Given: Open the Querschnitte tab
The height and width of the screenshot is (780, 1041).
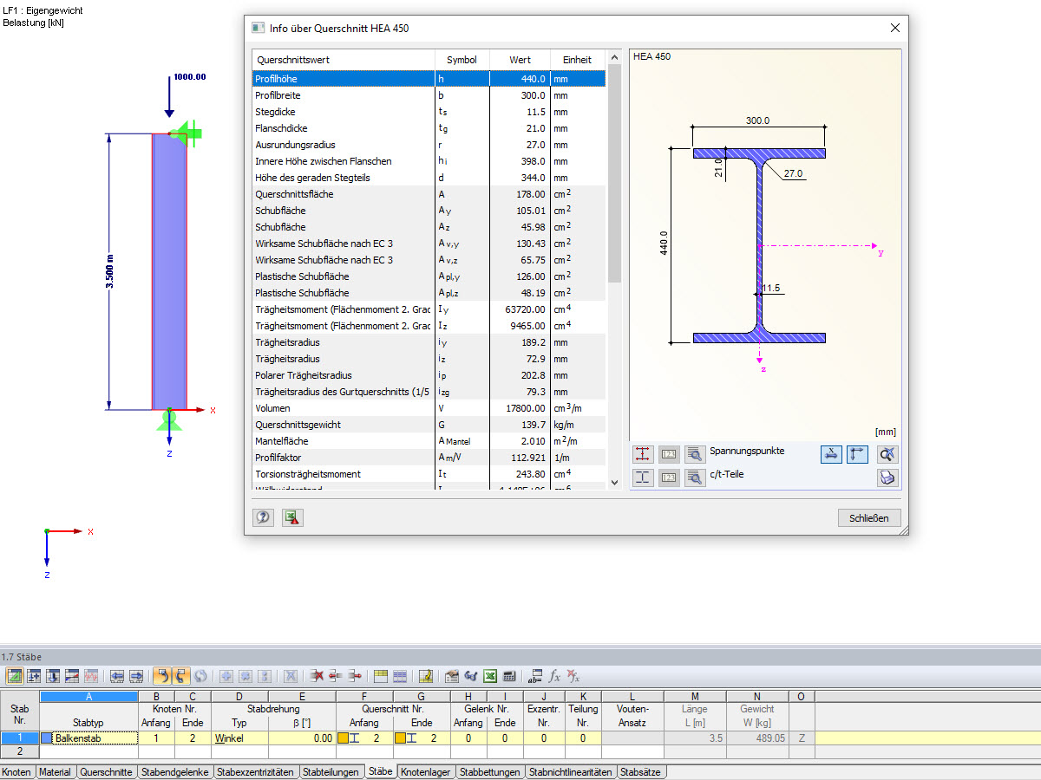Looking at the screenshot, I should 106,772.
